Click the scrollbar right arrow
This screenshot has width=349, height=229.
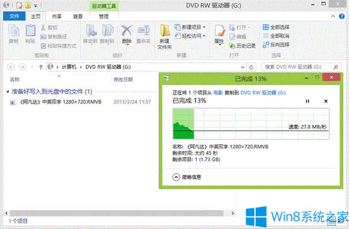[x=233, y=213]
